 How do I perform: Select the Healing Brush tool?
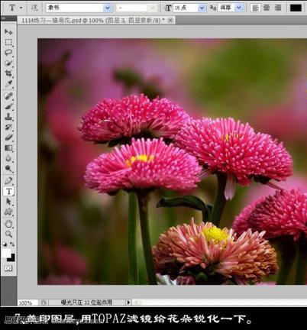(x=8, y=96)
